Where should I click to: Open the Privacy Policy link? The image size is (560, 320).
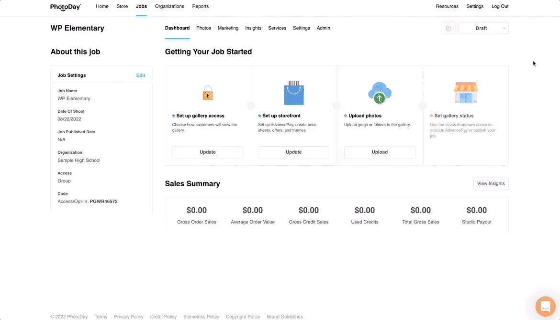pyautogui.click(x=129, y=317)
